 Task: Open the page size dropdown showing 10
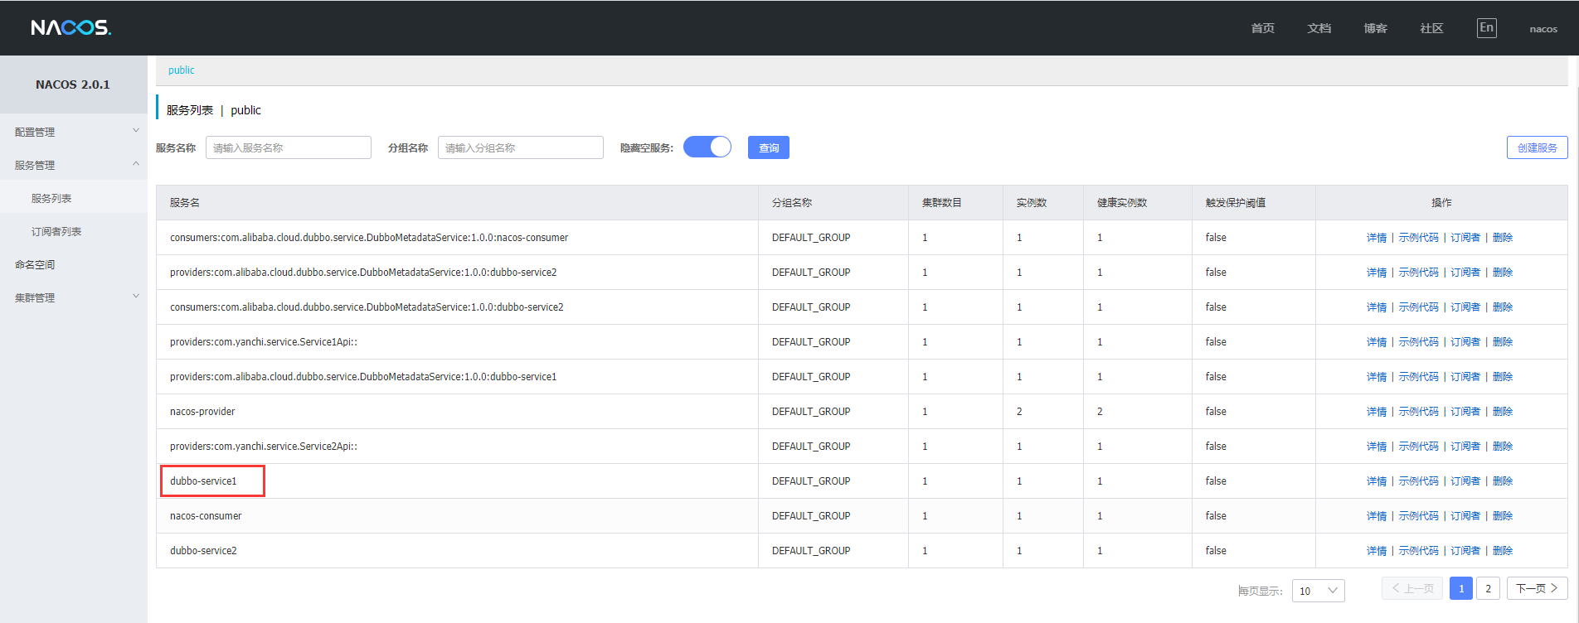pos(1319,591)
